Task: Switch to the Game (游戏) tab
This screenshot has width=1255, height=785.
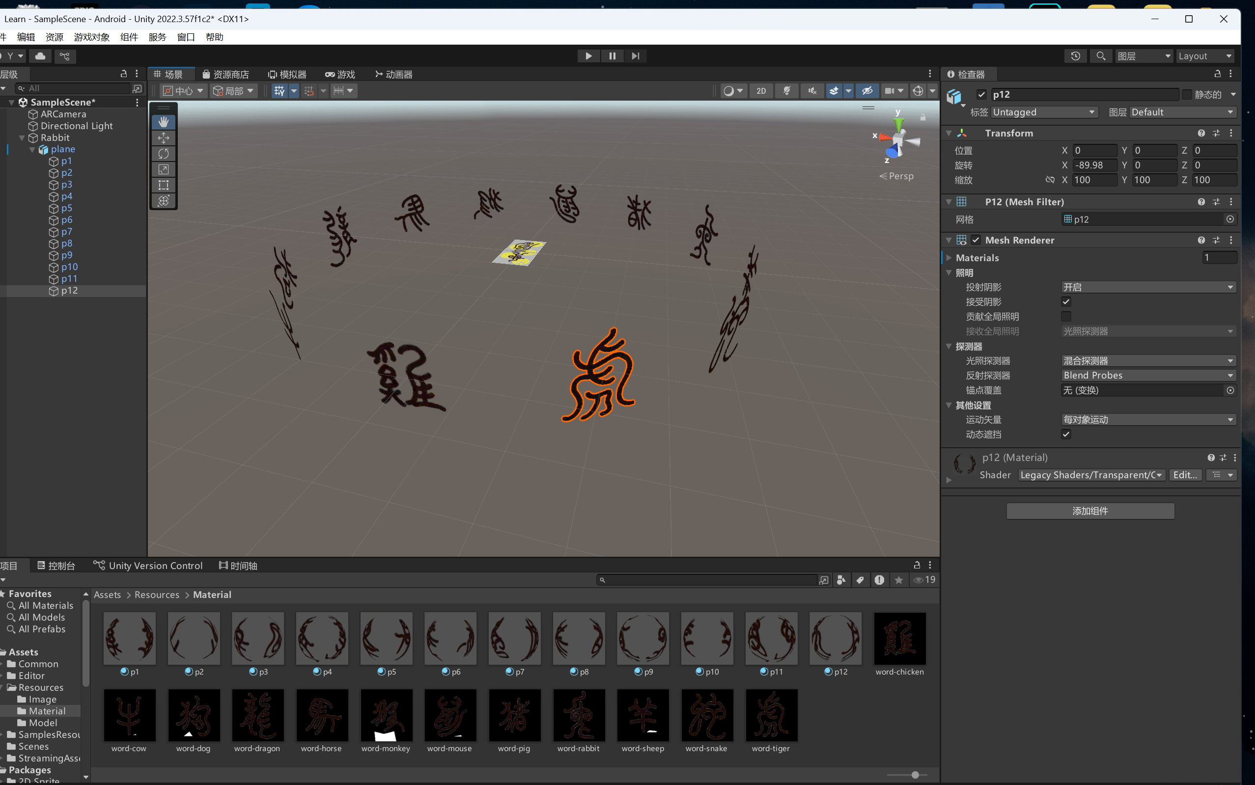Action: (340, 74)
